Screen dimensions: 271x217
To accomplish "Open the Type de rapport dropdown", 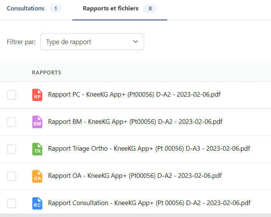I will [92, 42].
